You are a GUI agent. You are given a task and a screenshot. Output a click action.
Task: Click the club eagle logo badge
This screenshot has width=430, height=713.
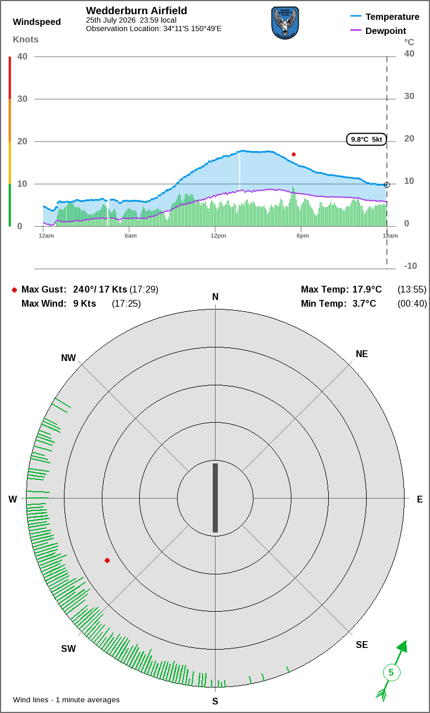coord(285,23)
